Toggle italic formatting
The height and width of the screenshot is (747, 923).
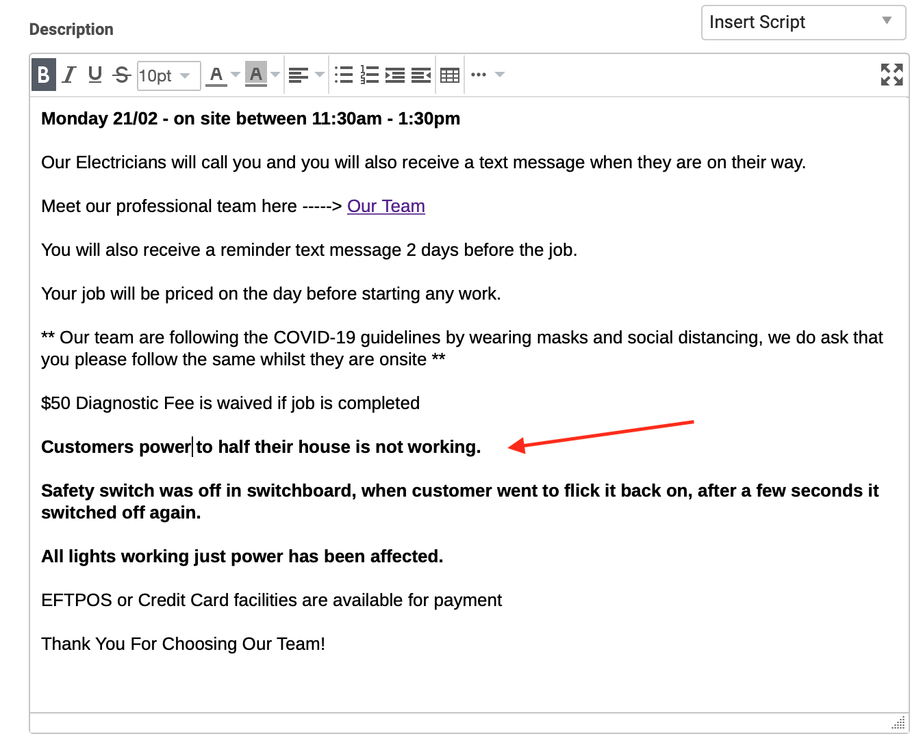[69, 75]
